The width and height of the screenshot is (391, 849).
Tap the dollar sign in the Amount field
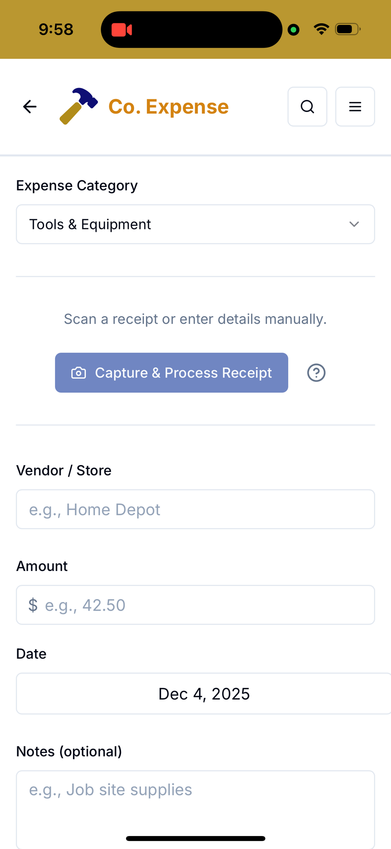(x=33, y=605)
